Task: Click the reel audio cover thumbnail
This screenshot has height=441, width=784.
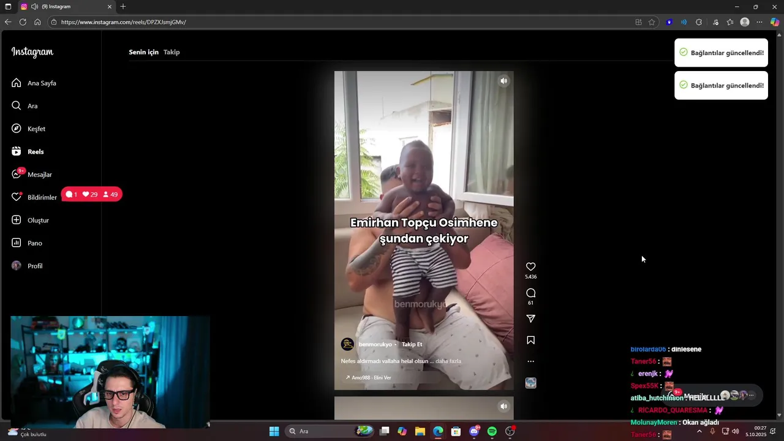Action: tap(531, 383)
